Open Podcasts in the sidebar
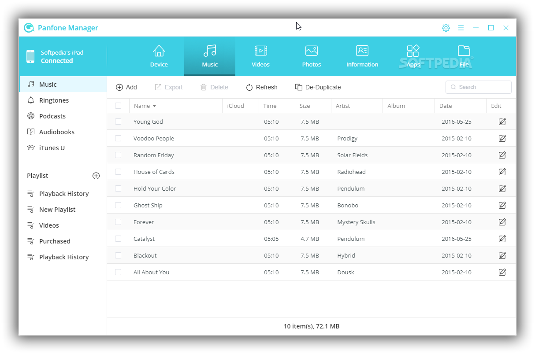Viewport: 535px width, 354px height. coord(63,116)
